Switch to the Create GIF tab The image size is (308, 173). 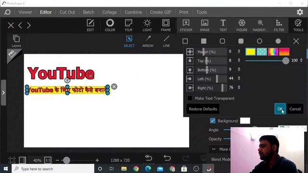[161, 12]
